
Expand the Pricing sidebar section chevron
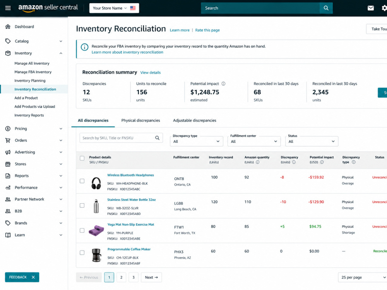(x=61, y=129)
